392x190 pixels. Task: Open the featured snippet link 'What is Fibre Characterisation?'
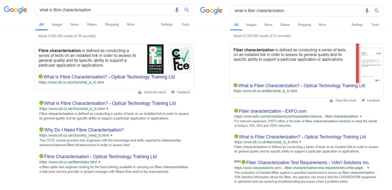coord(109,77)
